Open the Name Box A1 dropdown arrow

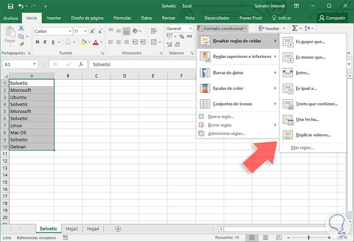pos(34,64)
